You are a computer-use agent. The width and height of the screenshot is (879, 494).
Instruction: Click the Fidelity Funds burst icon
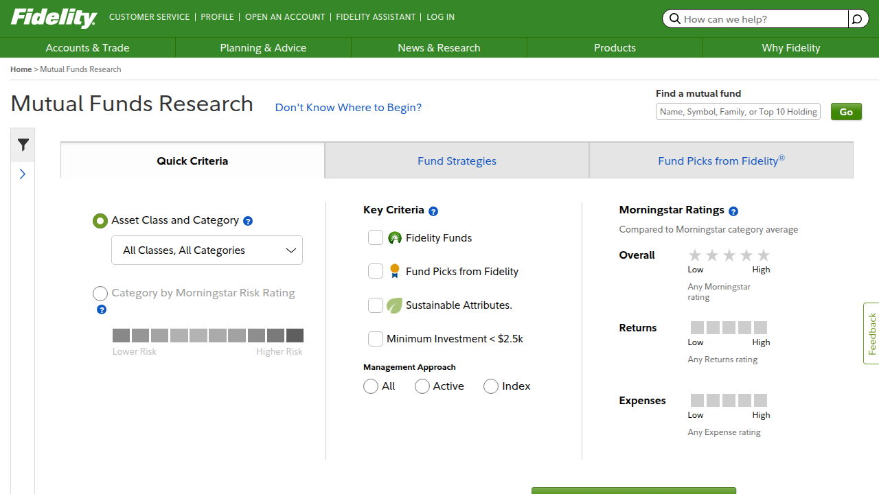tap(395, 238)
